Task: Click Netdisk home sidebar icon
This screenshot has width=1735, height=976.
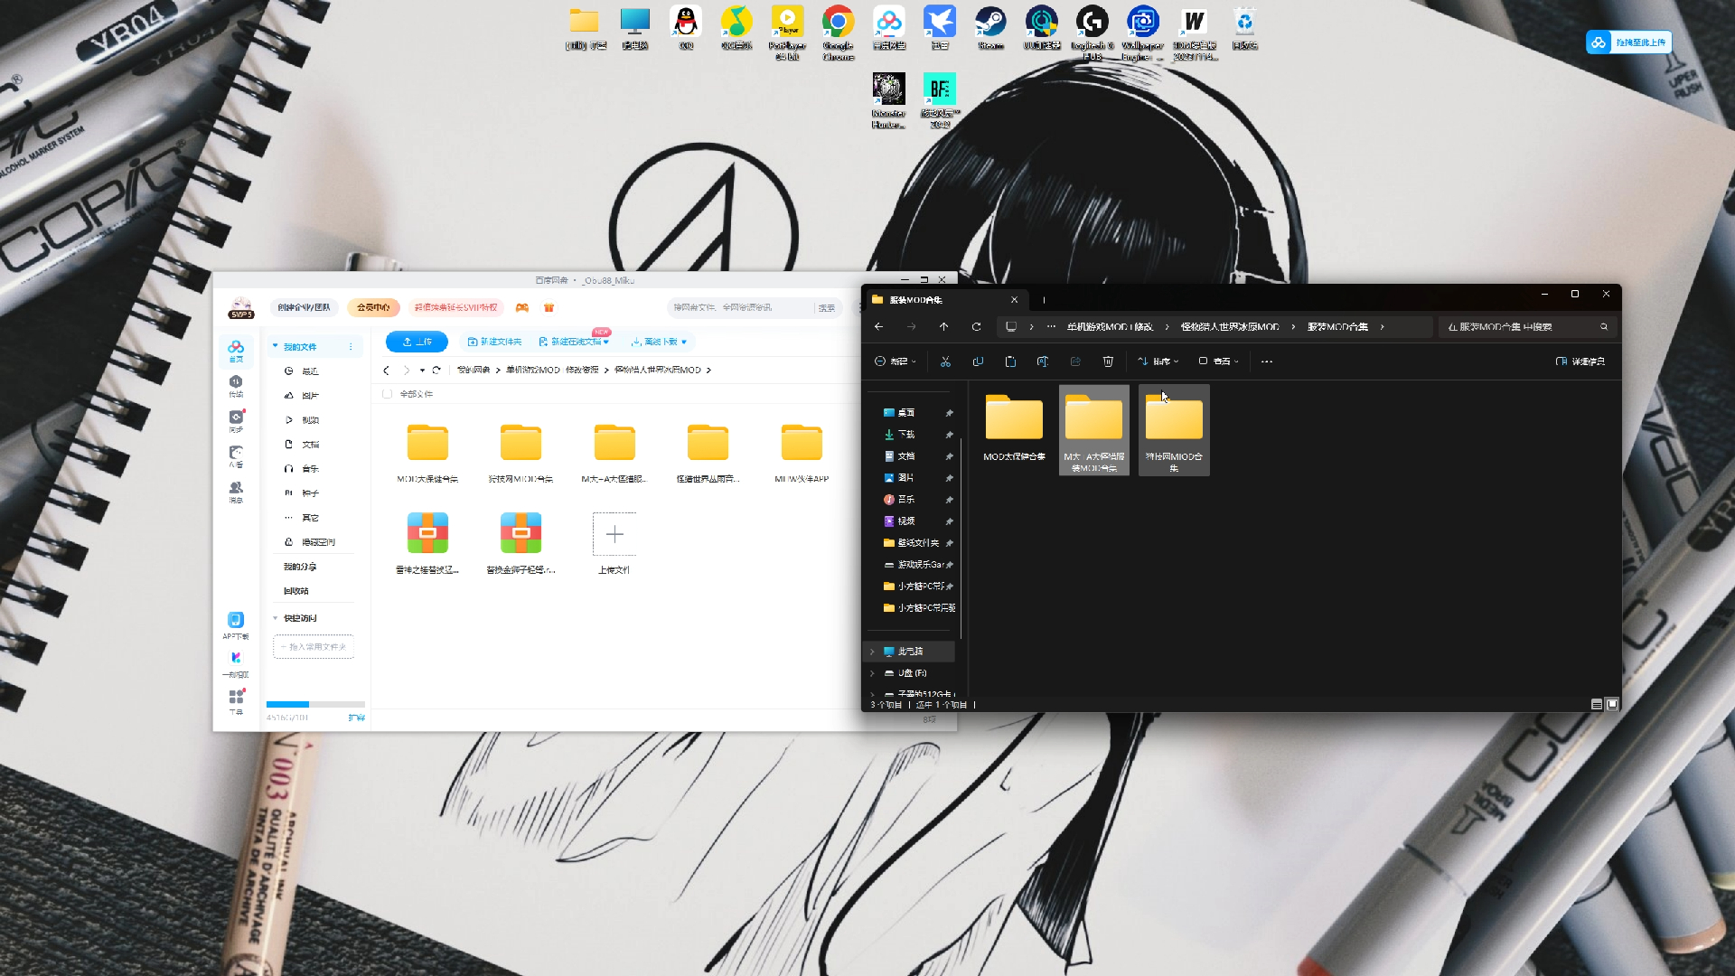Action: (236, 351)
